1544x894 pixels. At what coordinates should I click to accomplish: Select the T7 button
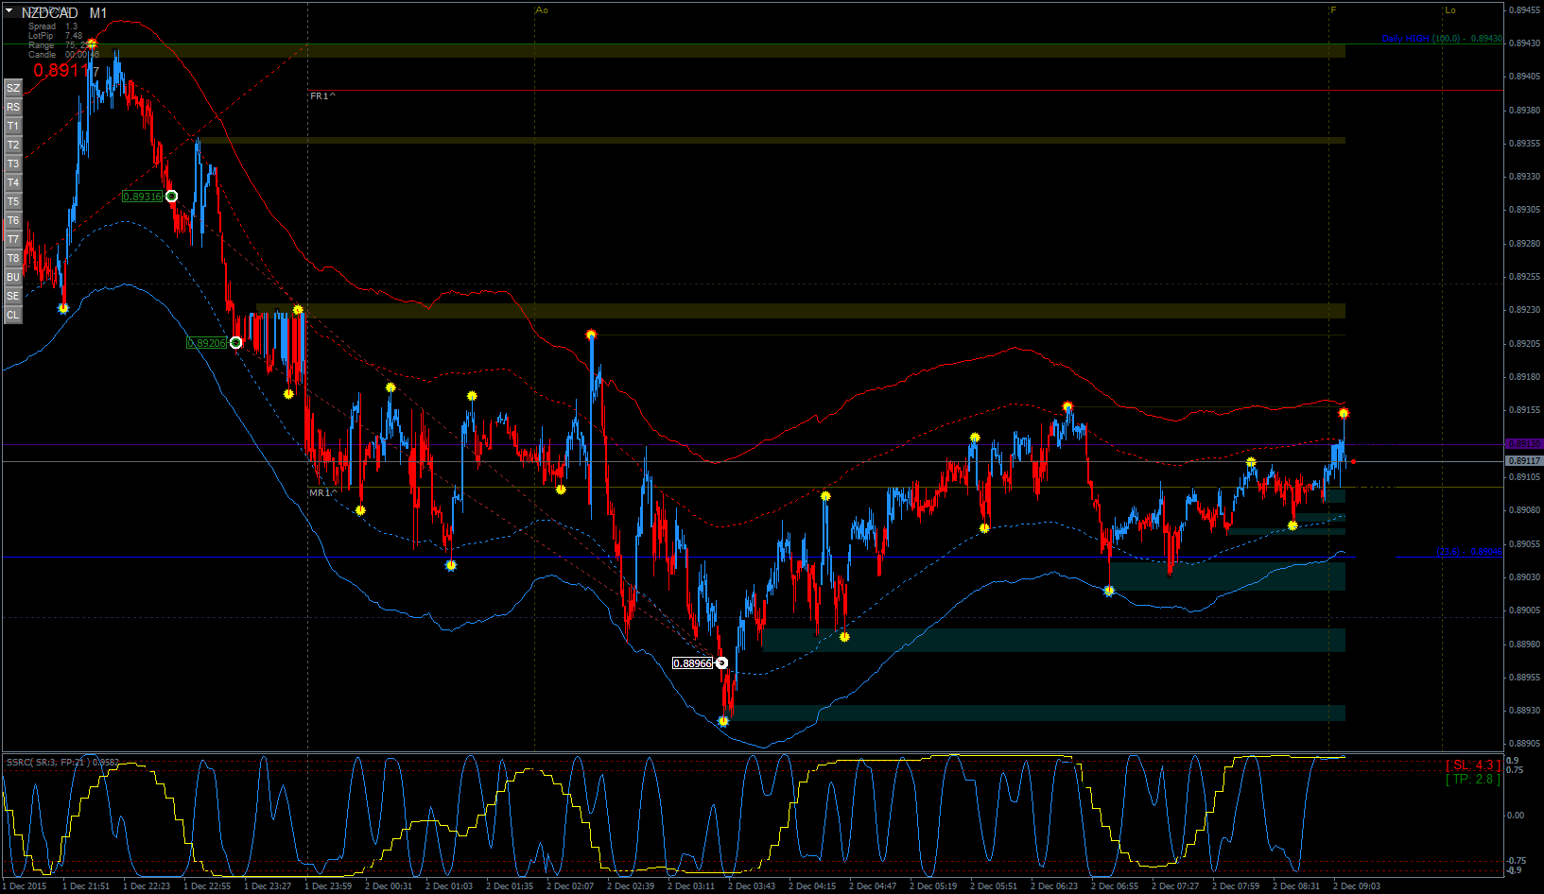coord(13,239)
